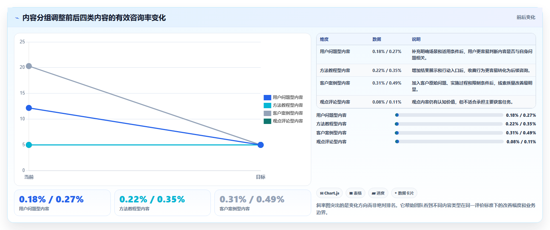This screenshot has height=230, width=550.
Task: Click the 观点评论型内容 progress bar
Action: [449, 142]
